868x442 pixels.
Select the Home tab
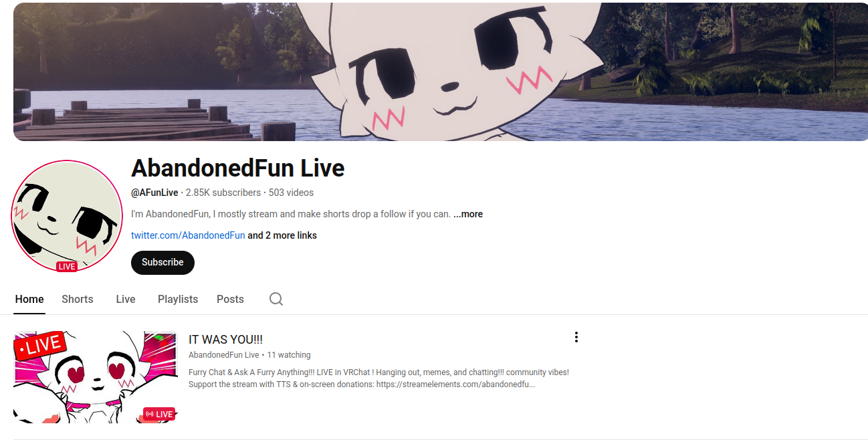pos(29,299)
